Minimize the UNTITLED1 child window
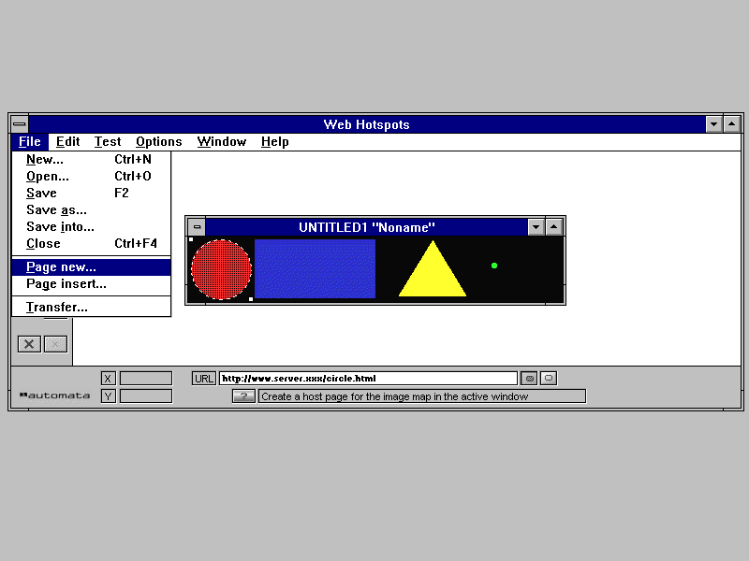This screenshot has width=749, height=561. [x=536, y=227]
